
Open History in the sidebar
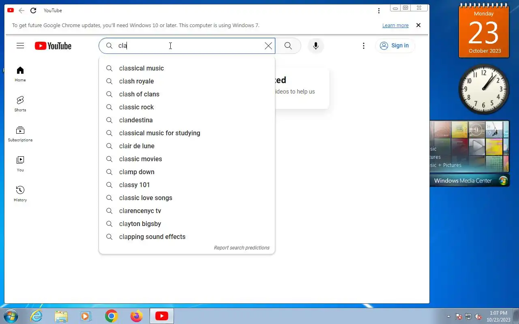[20, 194]
